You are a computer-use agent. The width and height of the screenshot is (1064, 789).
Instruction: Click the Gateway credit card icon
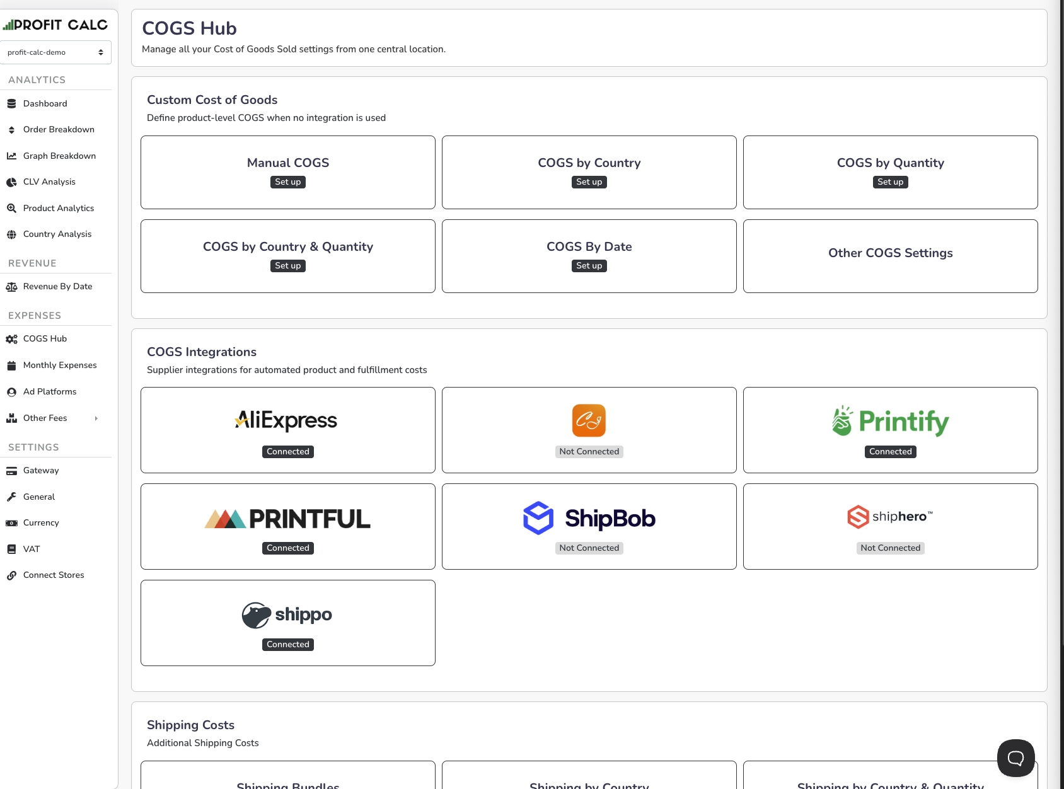tap(11, 471)
